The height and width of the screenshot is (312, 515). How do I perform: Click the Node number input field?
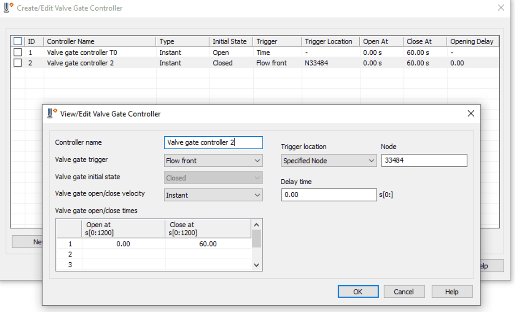pyautogui.click(x=424, y=160)
